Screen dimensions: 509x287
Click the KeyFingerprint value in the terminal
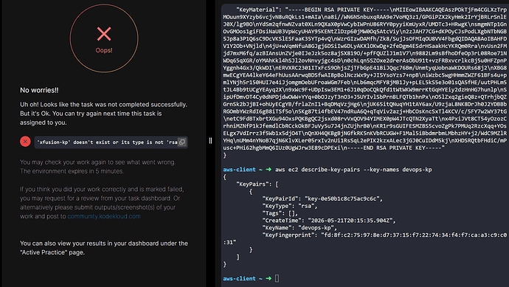[x=365, y=238]
